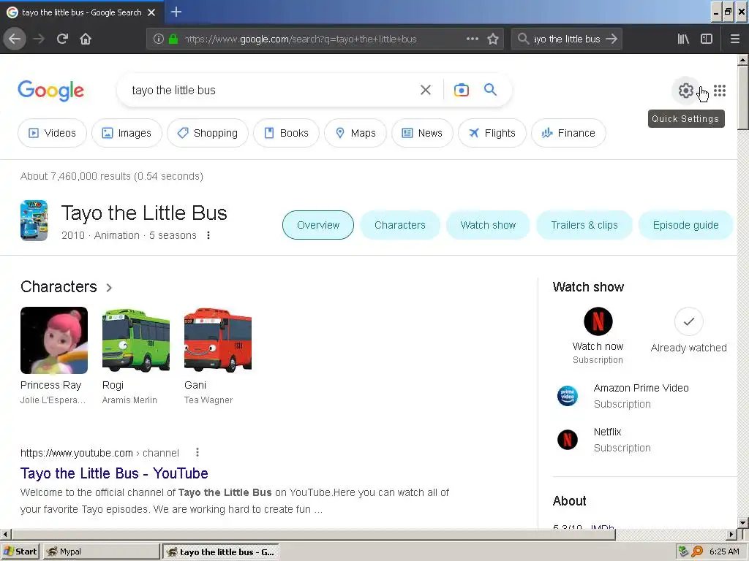
Task: Click the first system tray icon
Action: 684,552
